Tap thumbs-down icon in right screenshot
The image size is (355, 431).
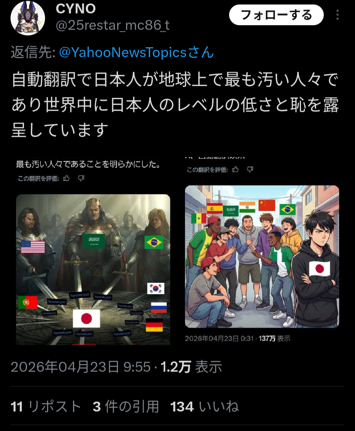pyautogui.click(x=250, y=169)
